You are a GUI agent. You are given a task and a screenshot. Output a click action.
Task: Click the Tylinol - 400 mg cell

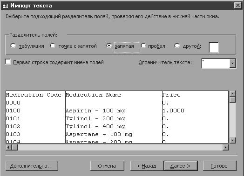pyautogui.click(x=95, y=127)
